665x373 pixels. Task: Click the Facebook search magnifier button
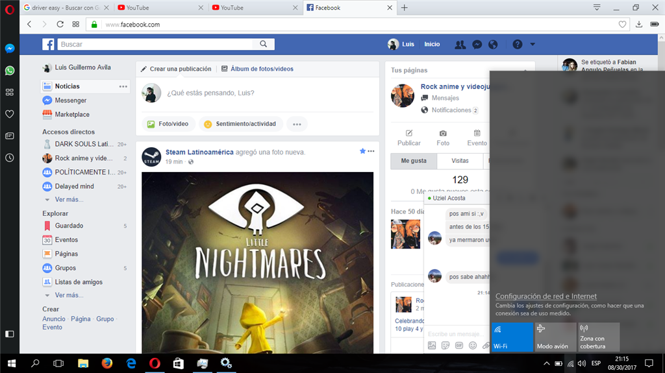click(264, 44)
